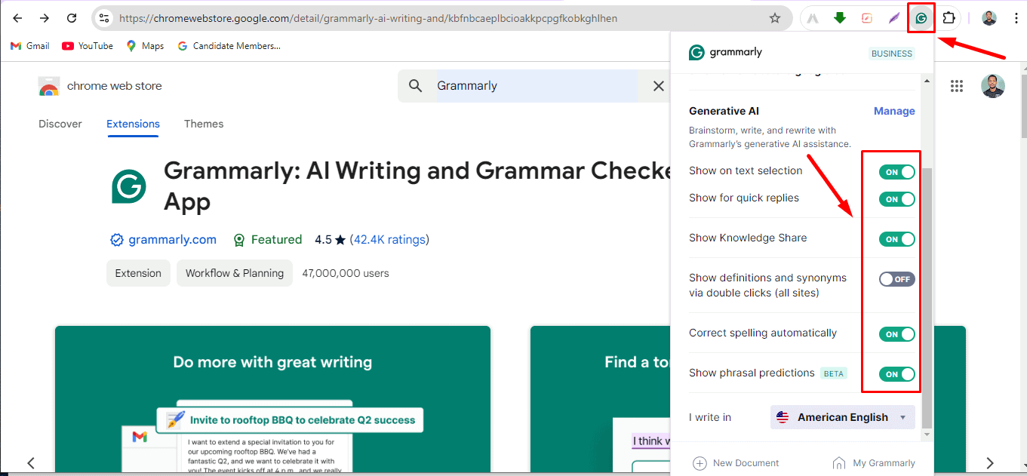This screenshot has height=476, width=1027.
Task: Open the green download-arrow extension
Action: pyautogui.click(x=840, y=18)
